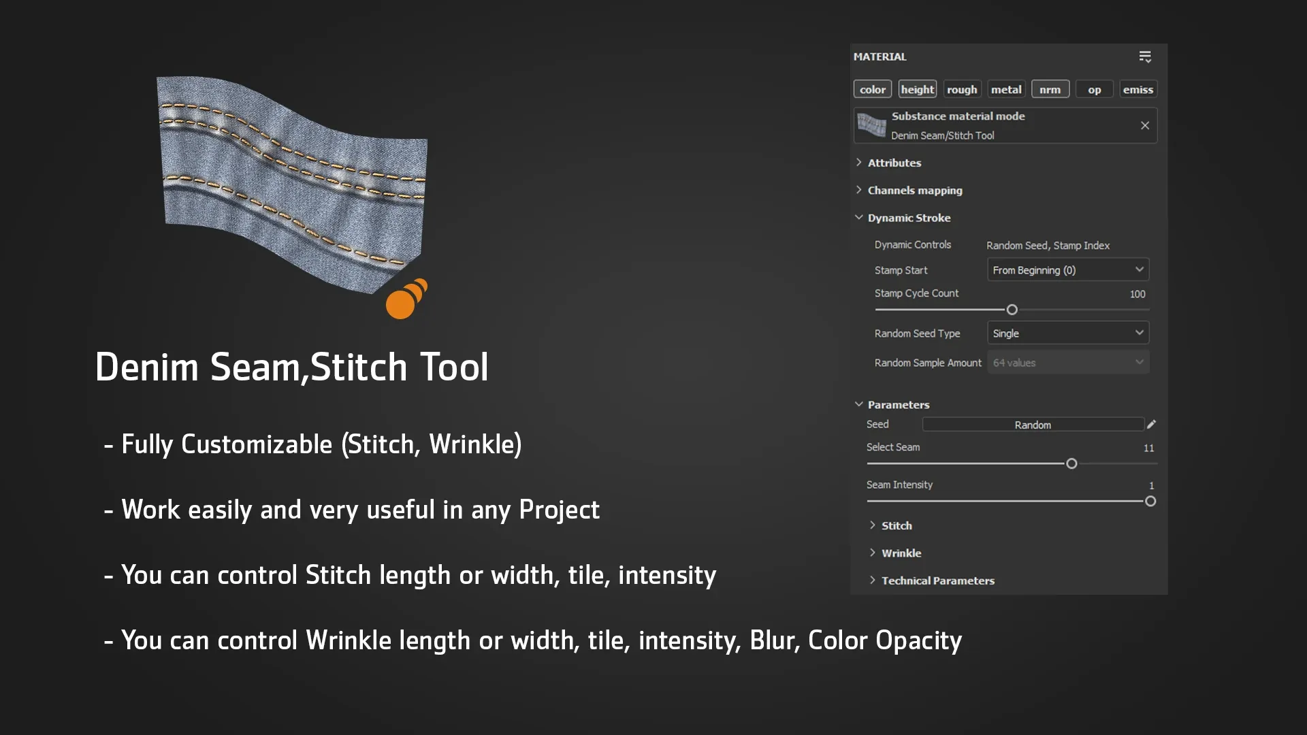Select the rough channel icon
The height and width of the screenshot is (735, 1307).
962,88
